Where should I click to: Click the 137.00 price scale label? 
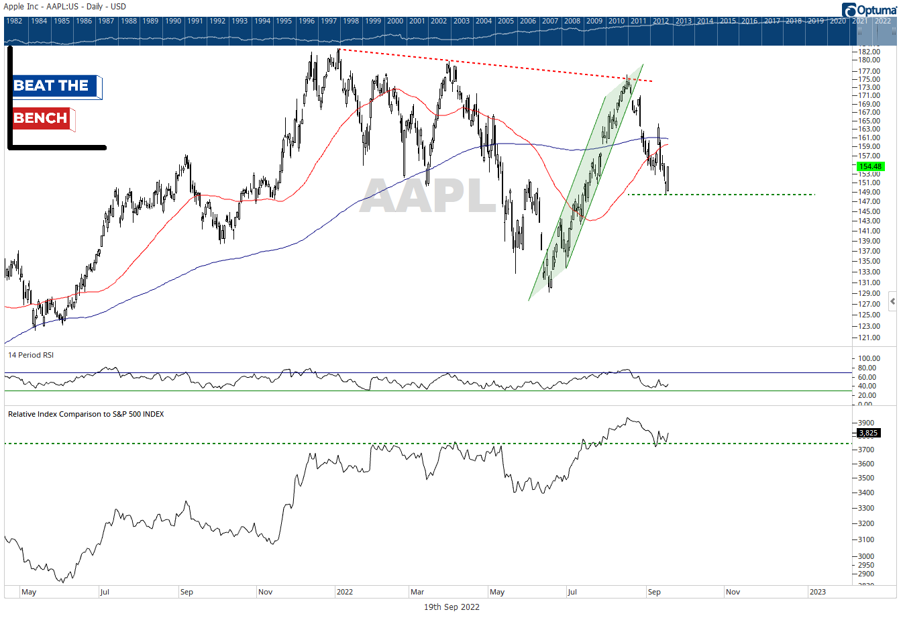pyautogui.click(x=869, y=251)
